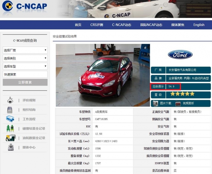Select the 正面安全气囊 label
Screen dimensions: 212x174
(x=160, y=112)
